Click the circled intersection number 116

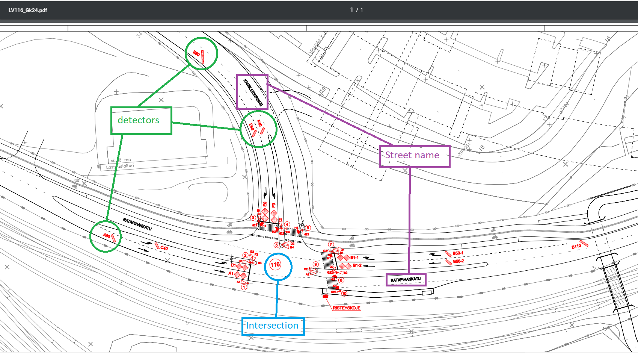275,265
